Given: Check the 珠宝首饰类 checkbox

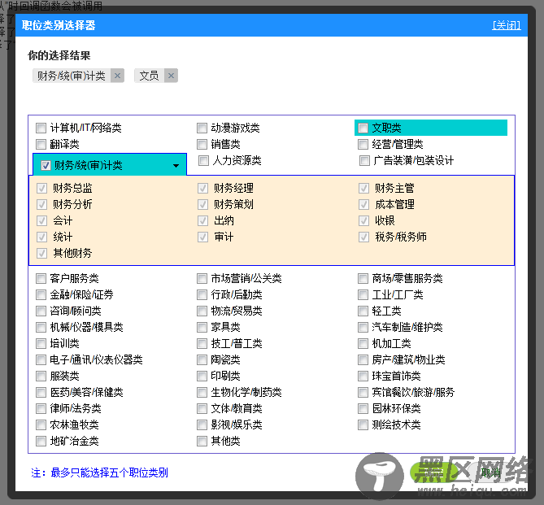Looking at the screenshot, I should (363, 377).
